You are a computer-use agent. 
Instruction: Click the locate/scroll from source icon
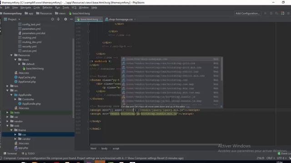click(53, 19)
